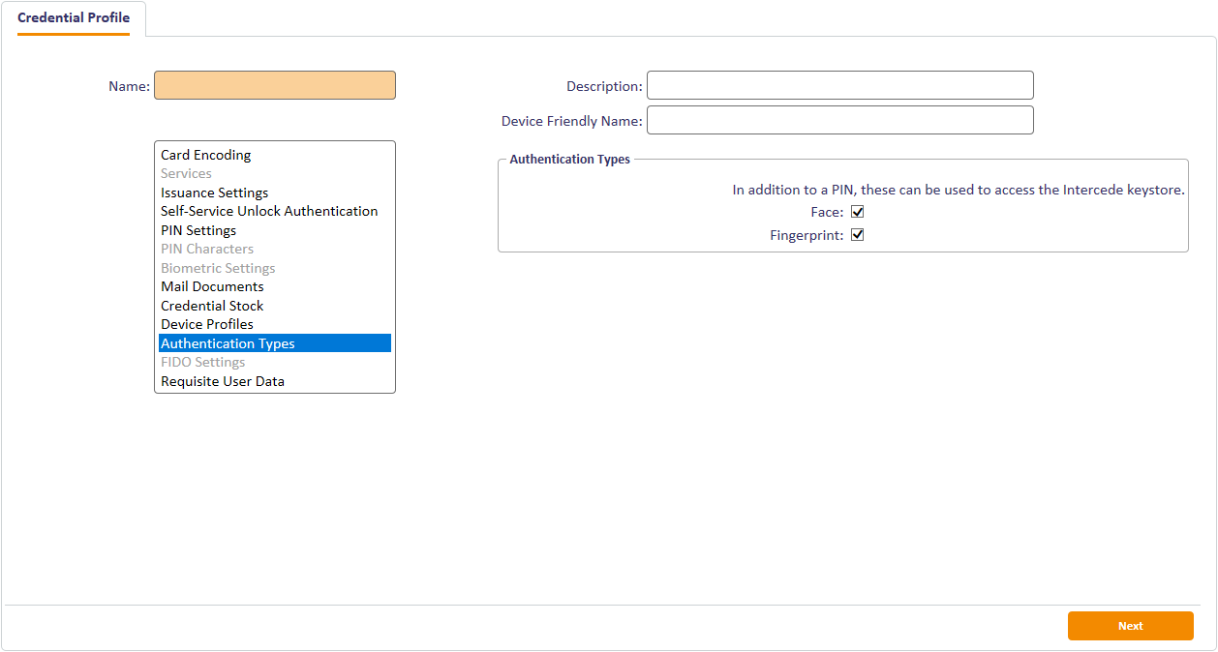This screenshot has height=652, width=1218.
Task: Select highlighted Authentication Types item
Action: [x=228, y=343]
